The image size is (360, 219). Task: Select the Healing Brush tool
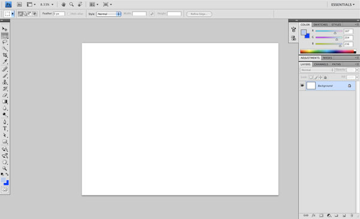tap(5, 69)
